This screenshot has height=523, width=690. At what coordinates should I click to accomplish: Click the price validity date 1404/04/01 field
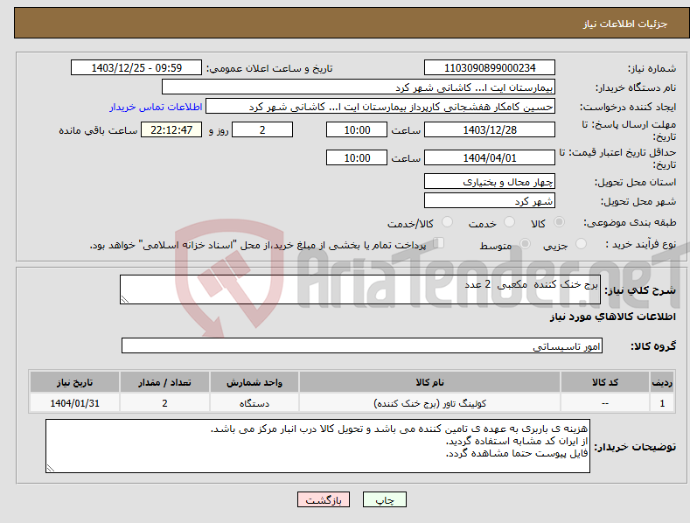click(490, 157)
